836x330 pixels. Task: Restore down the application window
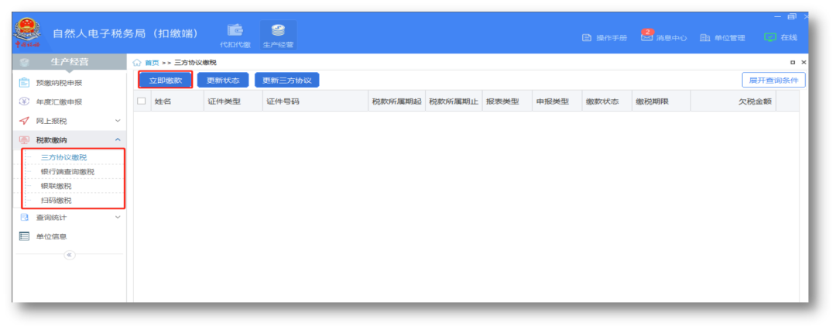(792, 17)
